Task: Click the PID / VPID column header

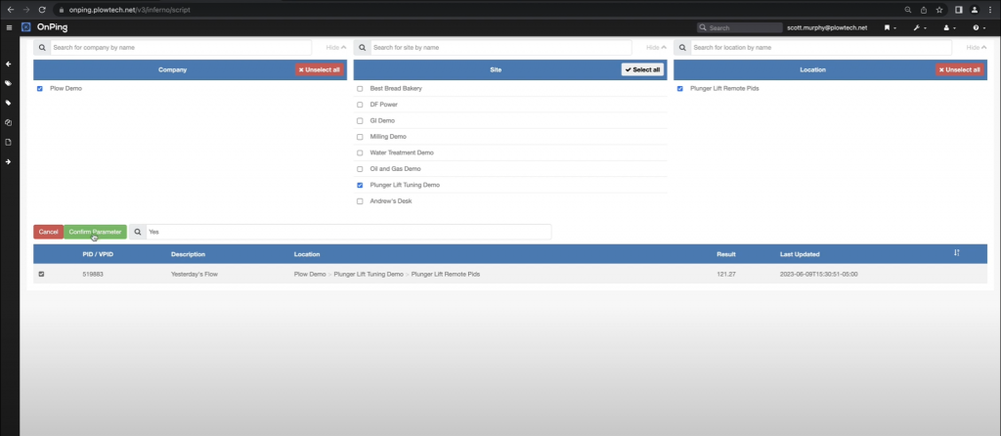Action: click(98, 254)
